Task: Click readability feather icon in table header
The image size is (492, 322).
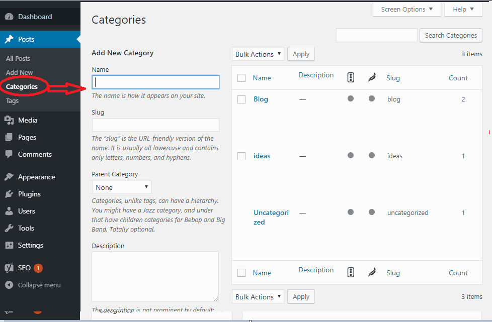Action: tap(372, 77)
